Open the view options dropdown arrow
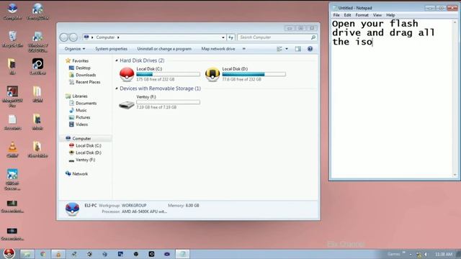 [x=287, y=49]
